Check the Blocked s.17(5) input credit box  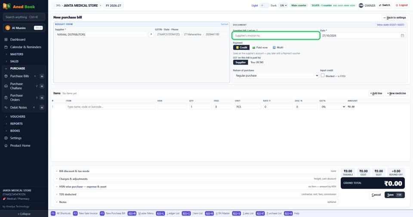click(322, 75)
